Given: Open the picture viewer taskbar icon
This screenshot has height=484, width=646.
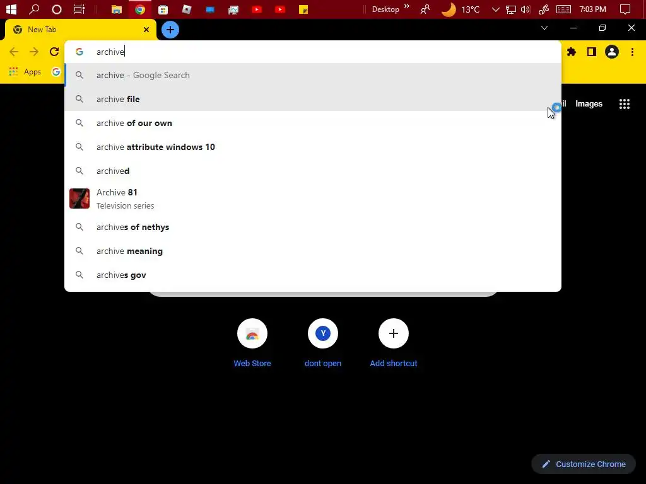Looking at the screenshot, I should click(233, 9).
